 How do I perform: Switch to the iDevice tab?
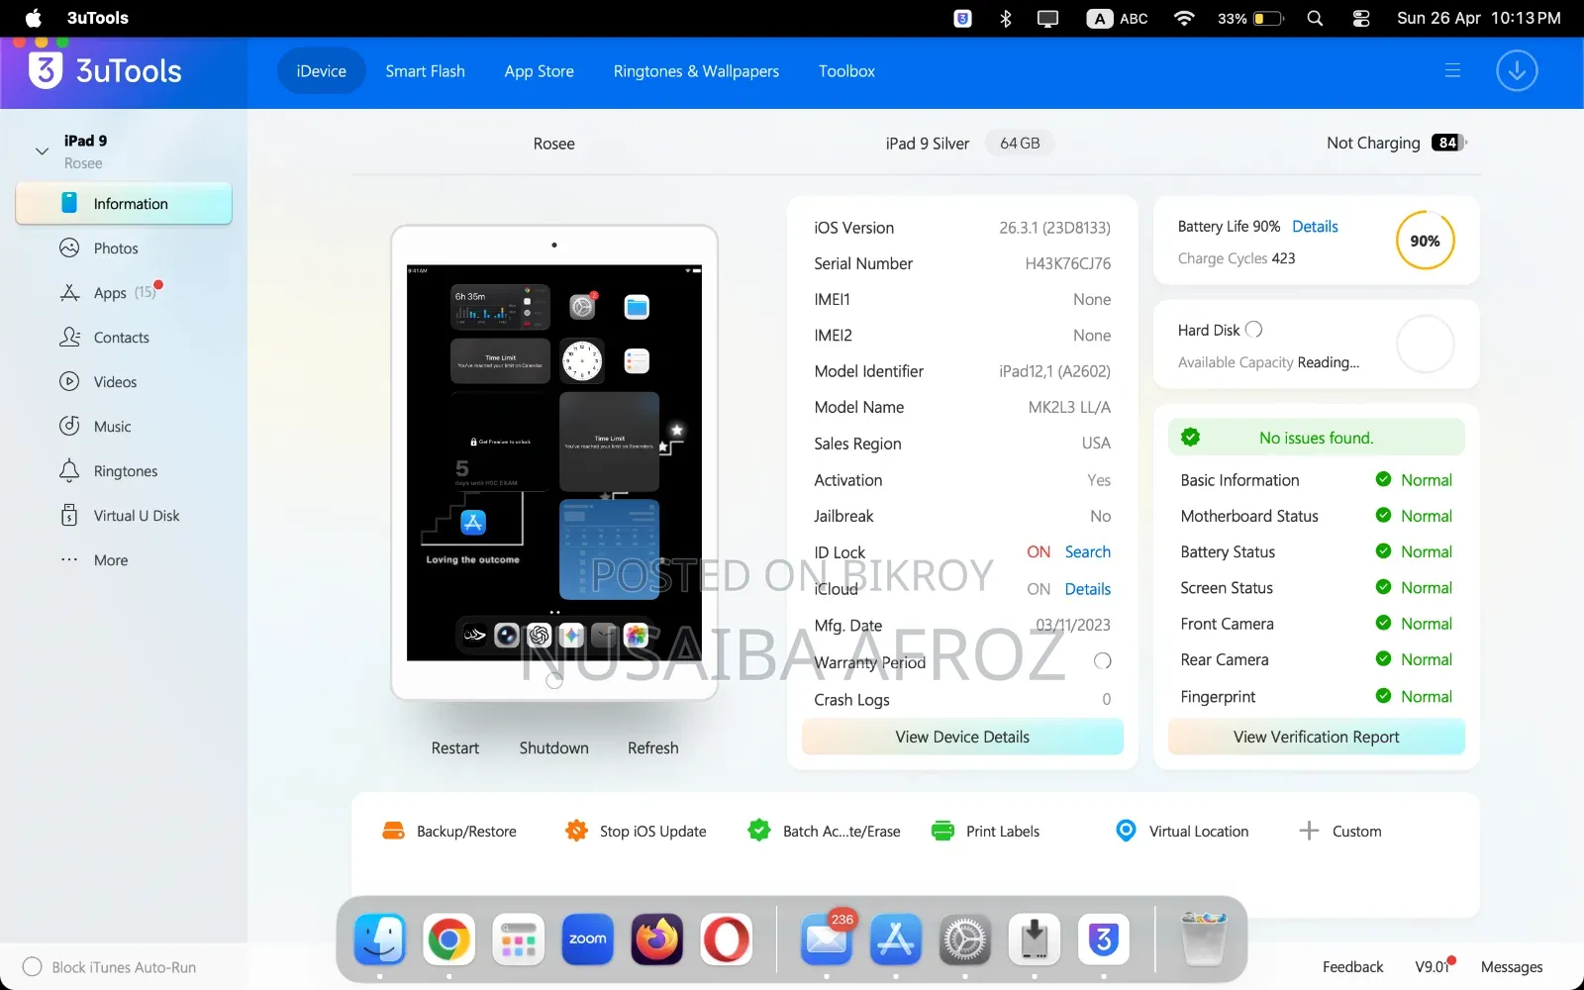[x=322, y=71]
